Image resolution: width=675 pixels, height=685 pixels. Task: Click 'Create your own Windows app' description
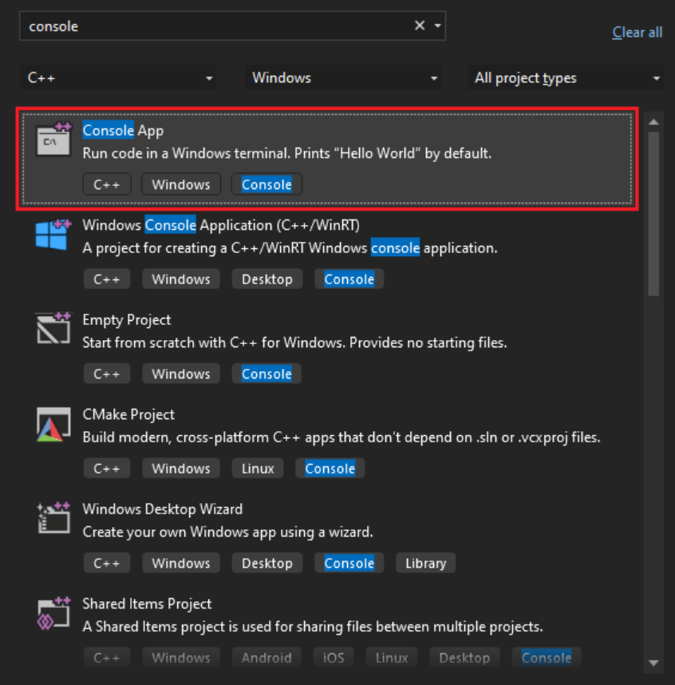tap(228, 532)
